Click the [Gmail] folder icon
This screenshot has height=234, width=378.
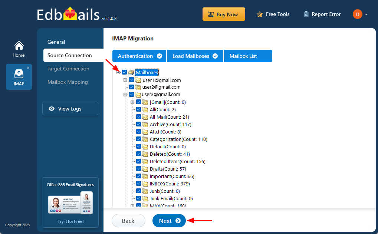(x=145, y=102)
